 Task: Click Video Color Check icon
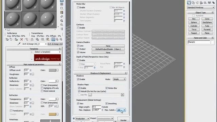62,12
